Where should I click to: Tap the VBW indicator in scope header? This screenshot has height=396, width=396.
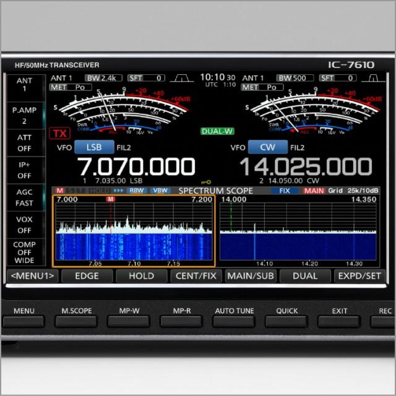tap(160, 191)
